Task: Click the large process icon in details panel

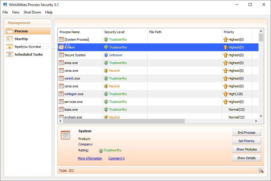Action: click(x=65, y=135)
